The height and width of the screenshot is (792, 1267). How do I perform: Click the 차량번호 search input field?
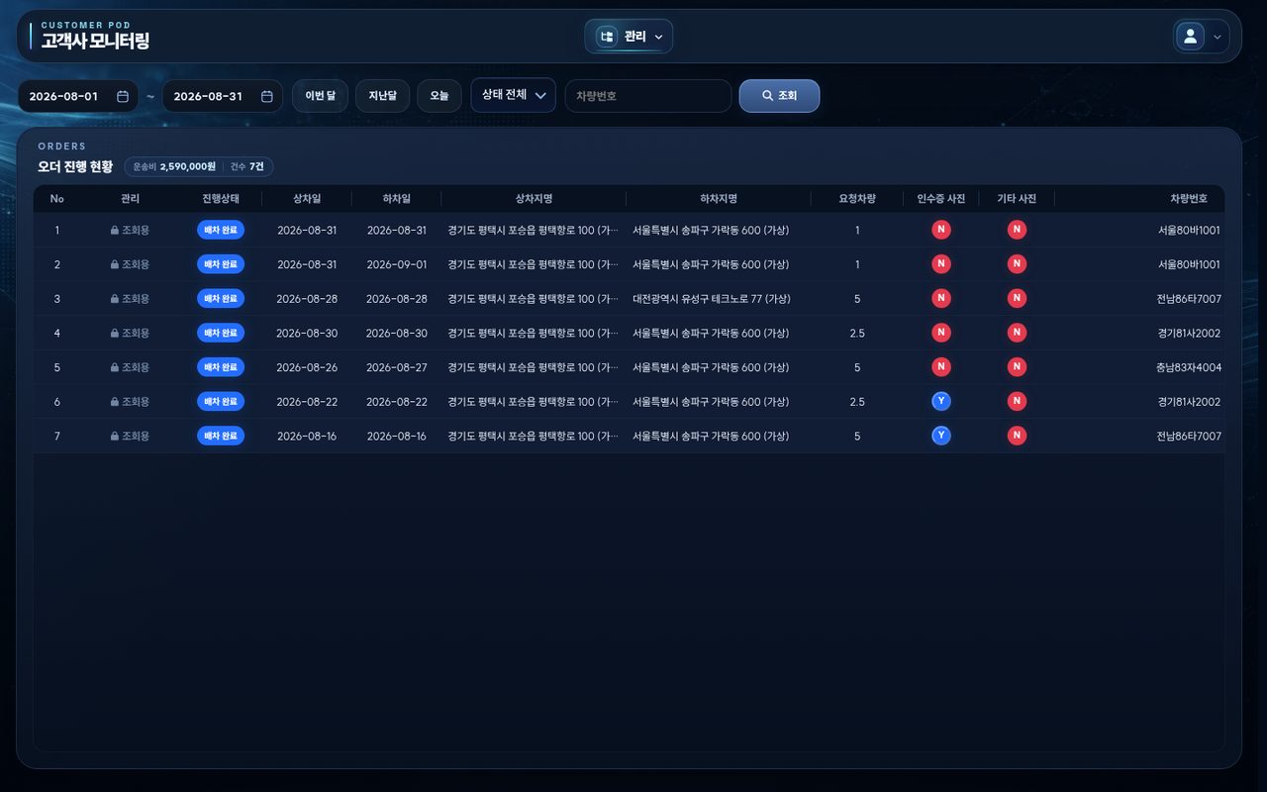[x=648, y=96]
